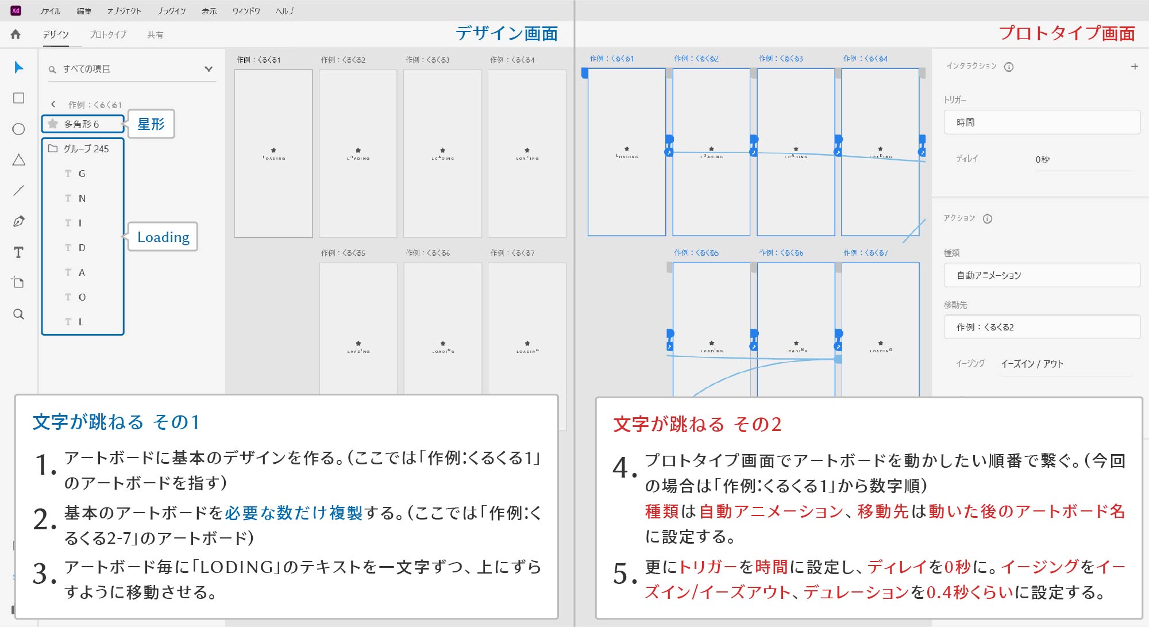Add interaction with the plus button
The image size is (1149, 627).
(1134, 67)
